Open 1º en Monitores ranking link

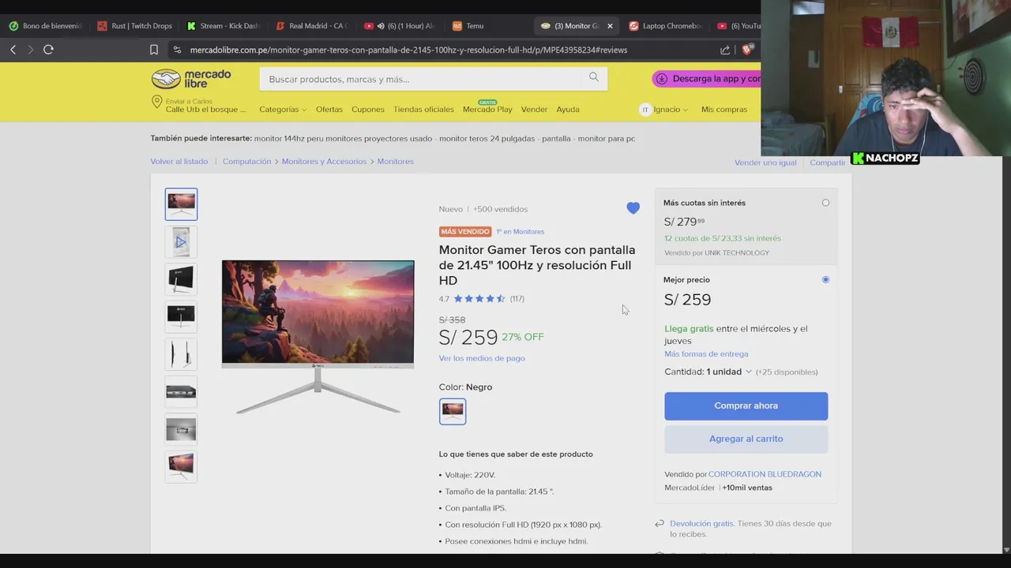[520, 232]
